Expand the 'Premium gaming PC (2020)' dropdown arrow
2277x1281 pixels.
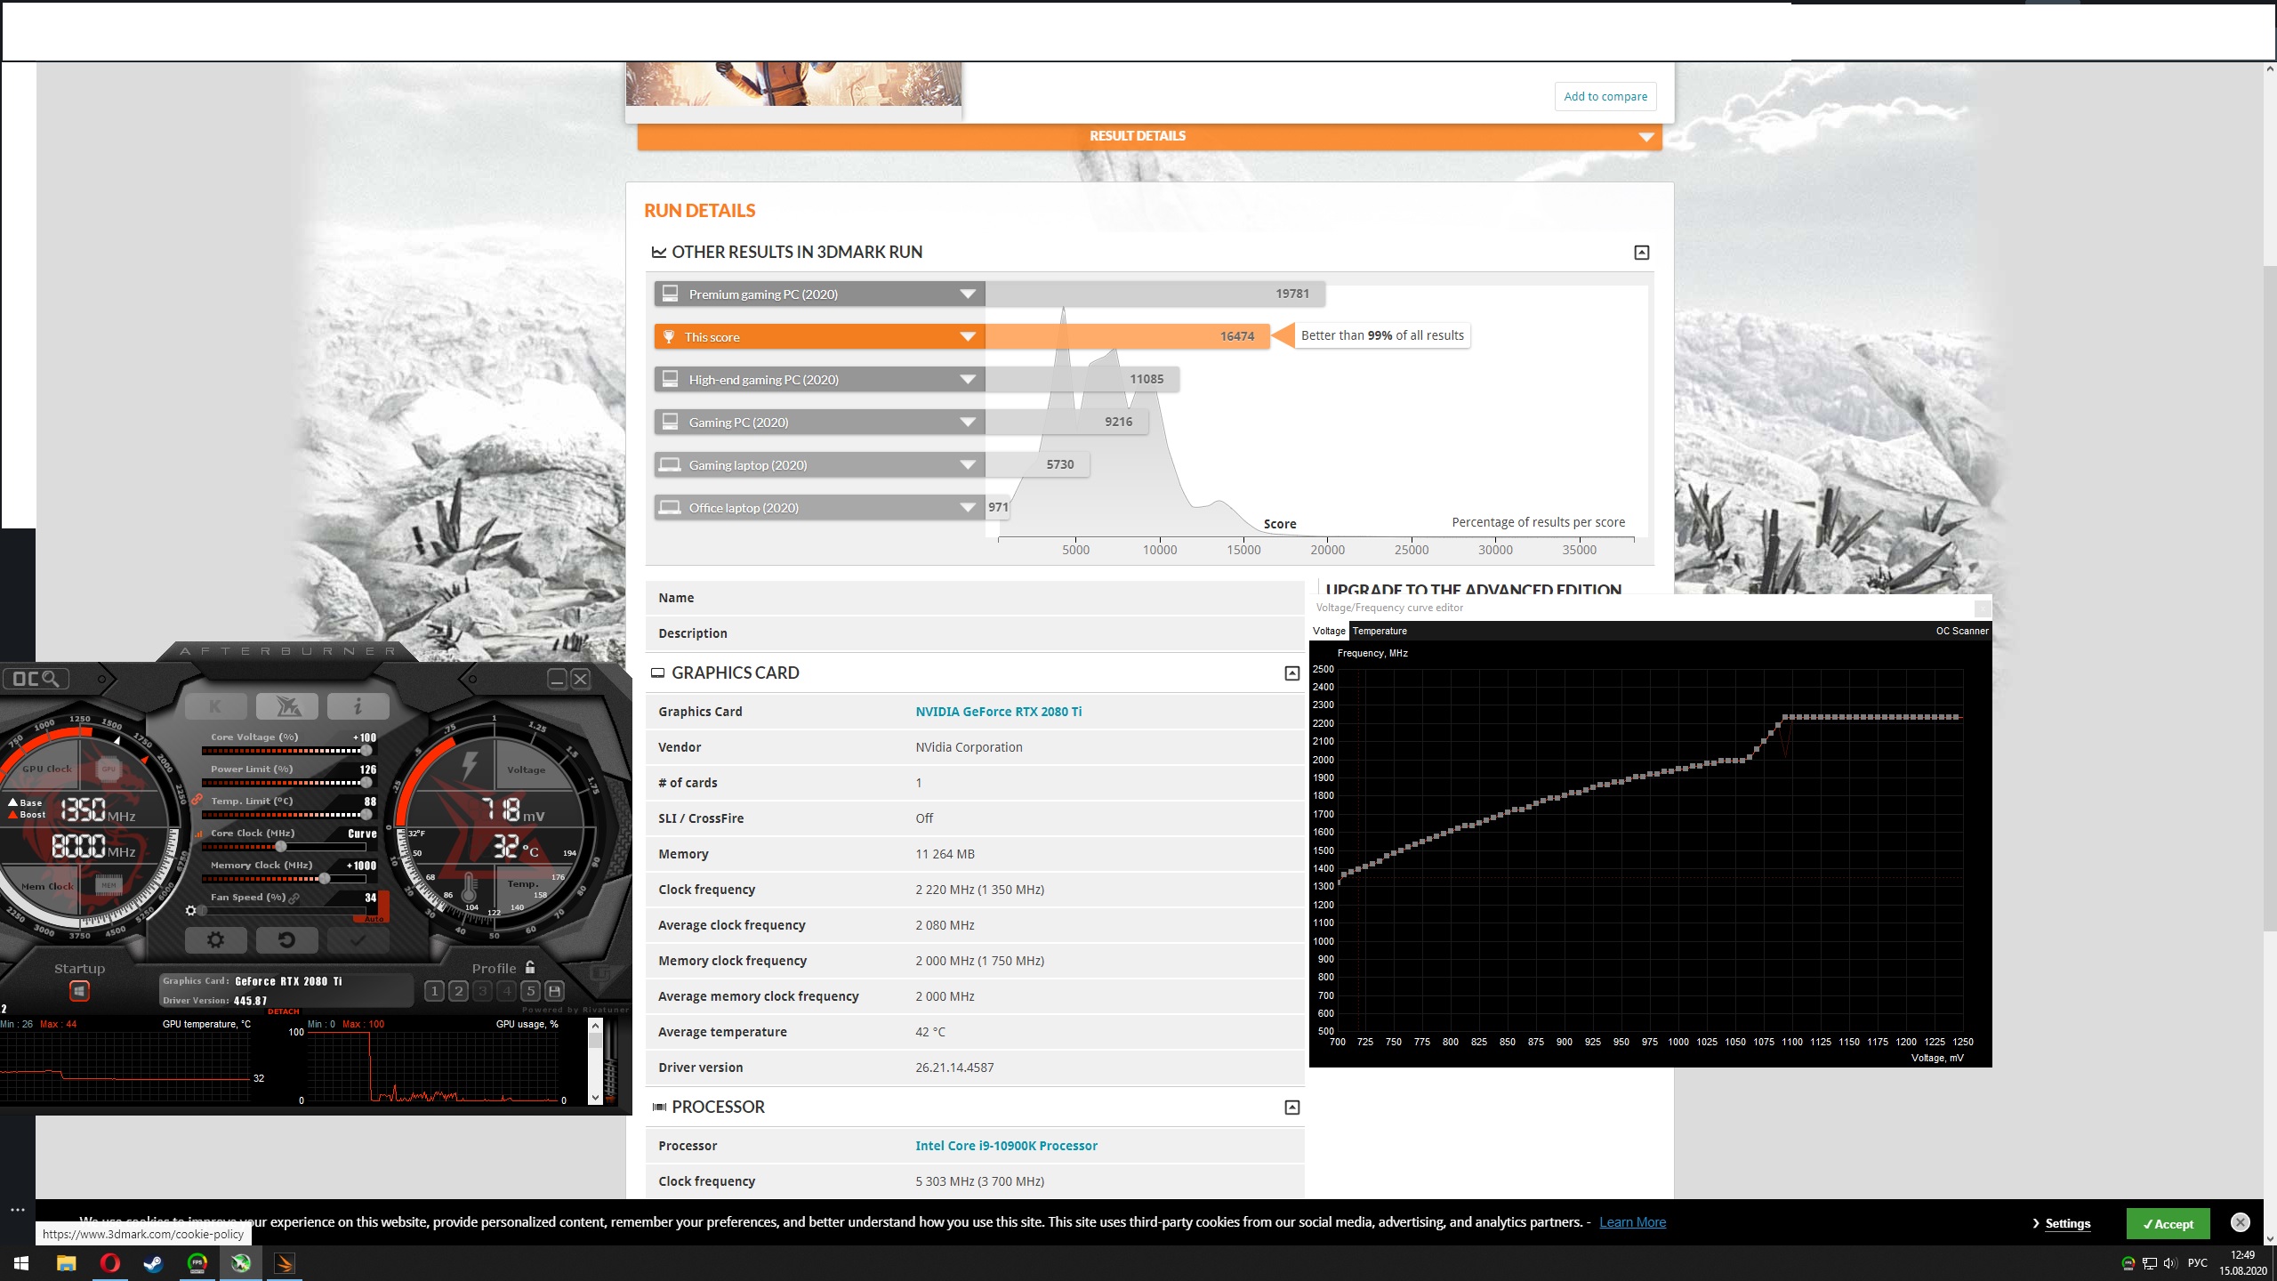[968, 294]
